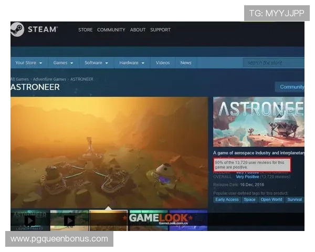This screenshot has width=315, height=252.
Task: Click the main ASTRONEER screenshot preview
Action: [x=109, y=152]
